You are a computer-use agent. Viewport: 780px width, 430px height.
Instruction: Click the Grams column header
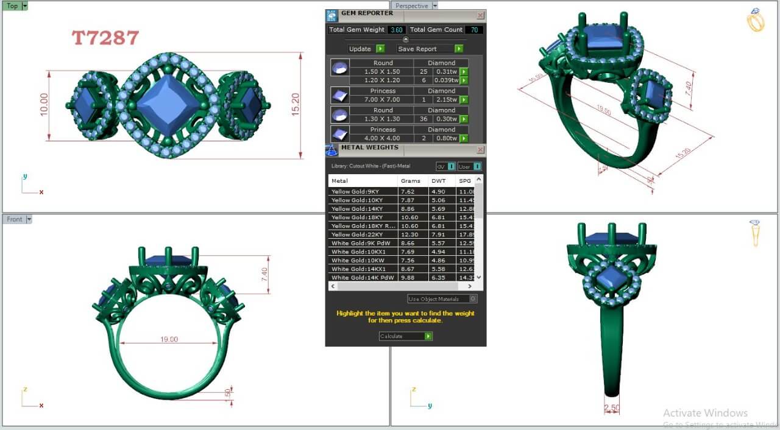point(410,181)
